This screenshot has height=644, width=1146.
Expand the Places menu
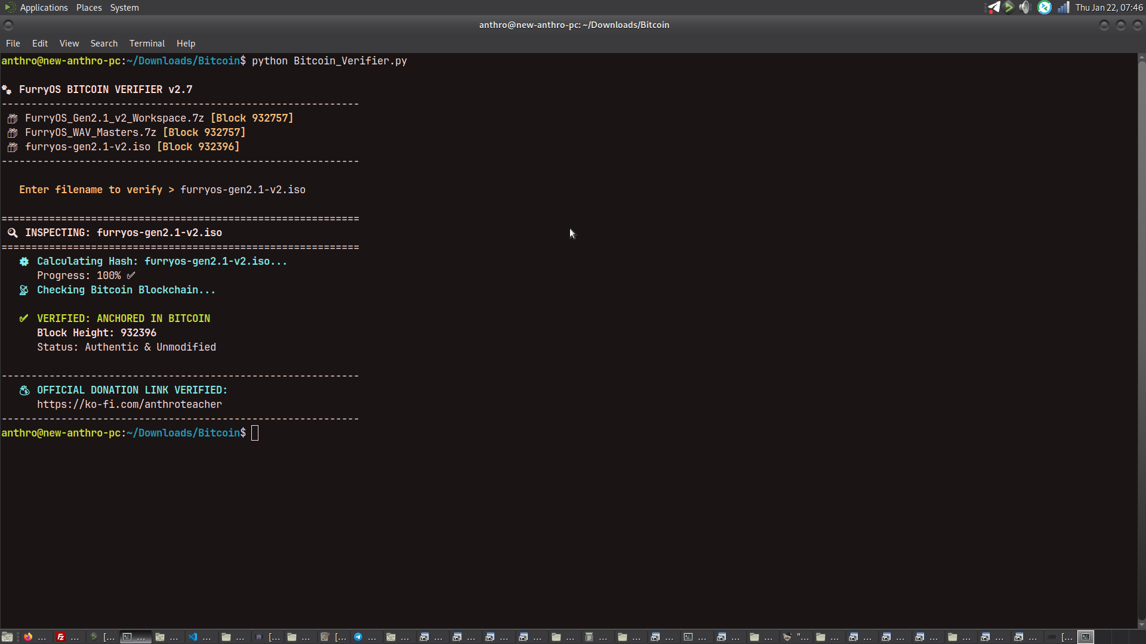(x=89, y=8)
